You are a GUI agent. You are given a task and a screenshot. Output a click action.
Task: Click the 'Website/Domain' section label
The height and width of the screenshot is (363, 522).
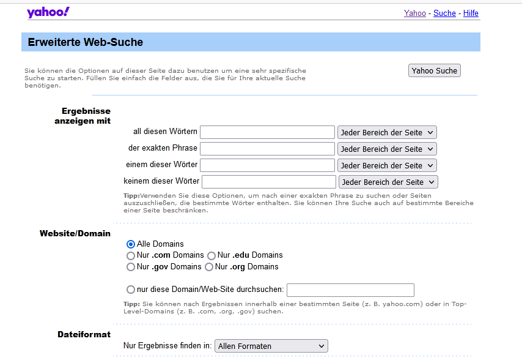point(75,233)
